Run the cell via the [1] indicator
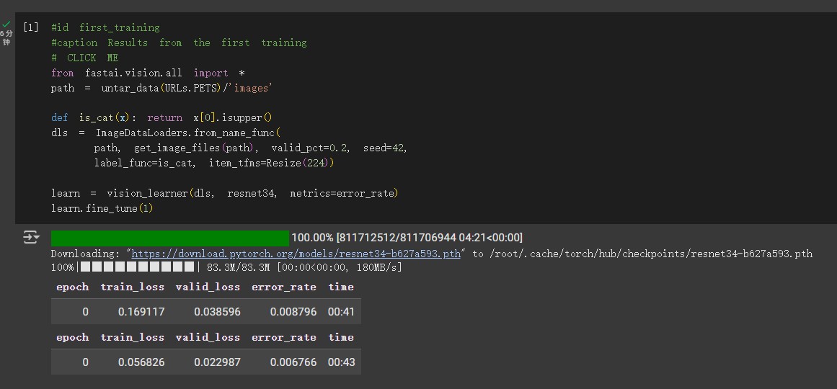 [x=30, y=27]
